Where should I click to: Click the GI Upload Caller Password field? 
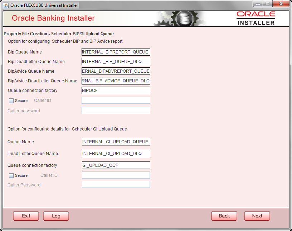click(116, 184)
